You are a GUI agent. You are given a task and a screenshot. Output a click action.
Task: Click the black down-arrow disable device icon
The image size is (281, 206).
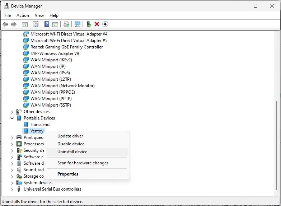105,24
